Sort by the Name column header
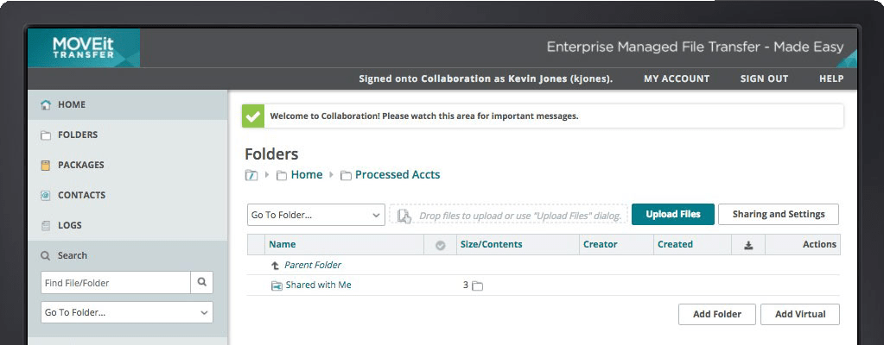This screenshot has height=345, width=884. coord(283,245)
